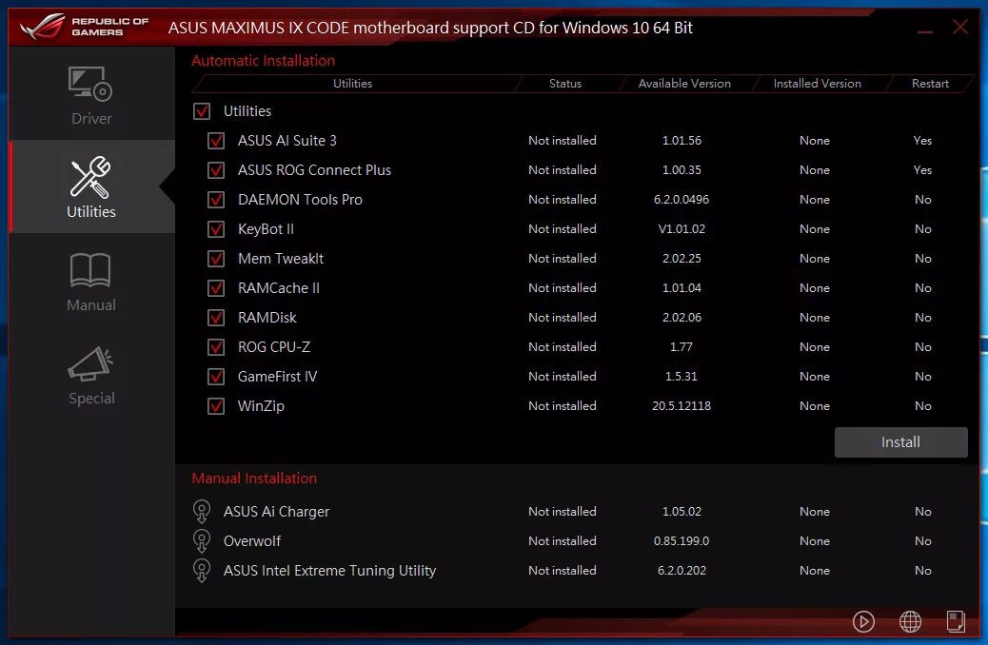
Task: Click the document file icon at bottom right
Action: click(956, 622)
